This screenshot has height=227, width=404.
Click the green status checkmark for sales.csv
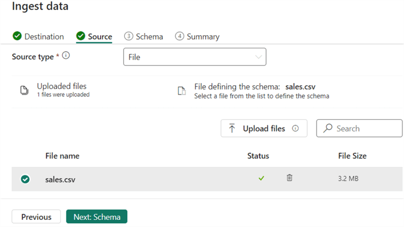[x=261, y=178]
